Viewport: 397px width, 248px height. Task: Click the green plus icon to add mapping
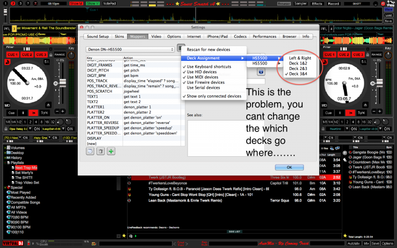tap(111, 151)
